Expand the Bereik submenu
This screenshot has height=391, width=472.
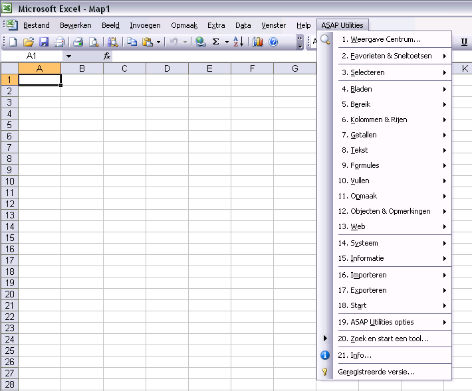pyautogui.click(x=445, y=104)
